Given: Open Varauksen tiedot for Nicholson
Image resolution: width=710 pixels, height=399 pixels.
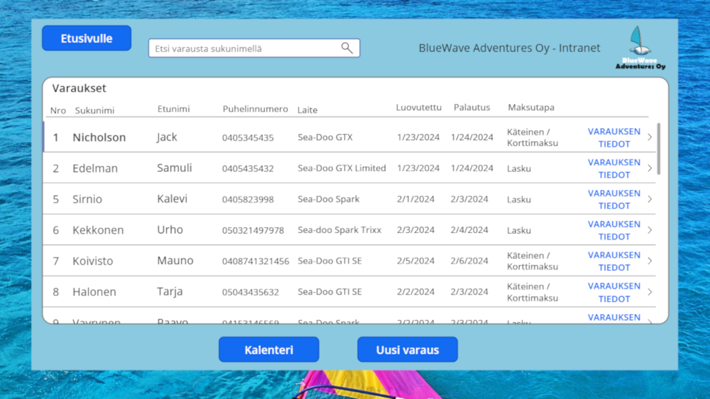Looking at the screenshot, I should [614, 137].
